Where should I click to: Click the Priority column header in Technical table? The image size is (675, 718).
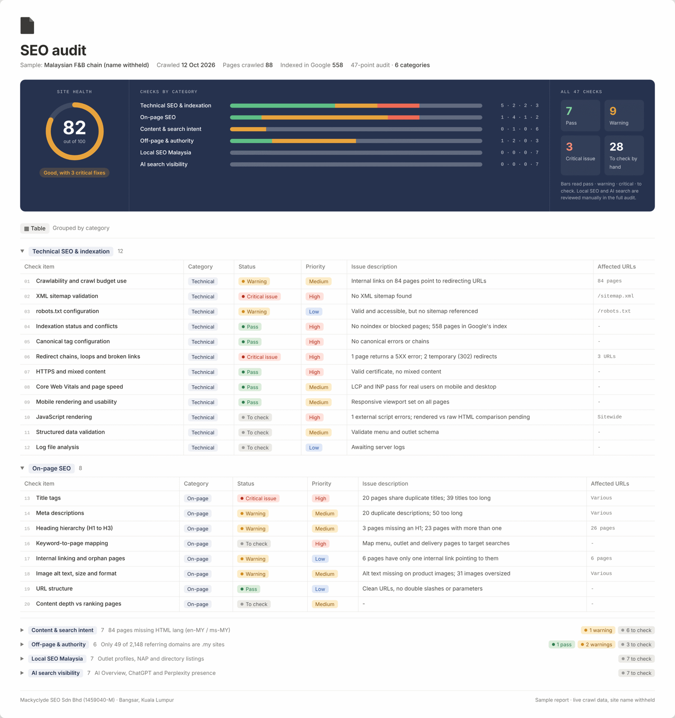pos(315,267)
